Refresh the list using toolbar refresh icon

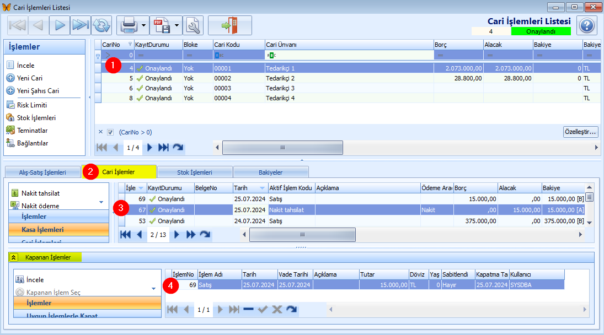(101, 25)
